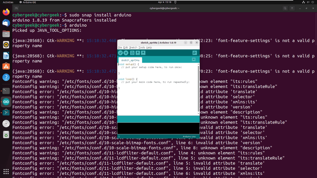
Task: Open the File menu
Action: pos(120,47)
